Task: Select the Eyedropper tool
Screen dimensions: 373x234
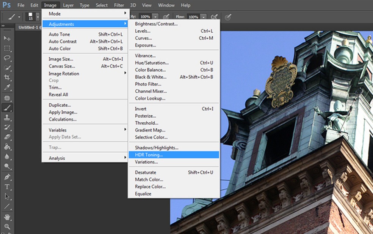Action: tap(7, 87)
